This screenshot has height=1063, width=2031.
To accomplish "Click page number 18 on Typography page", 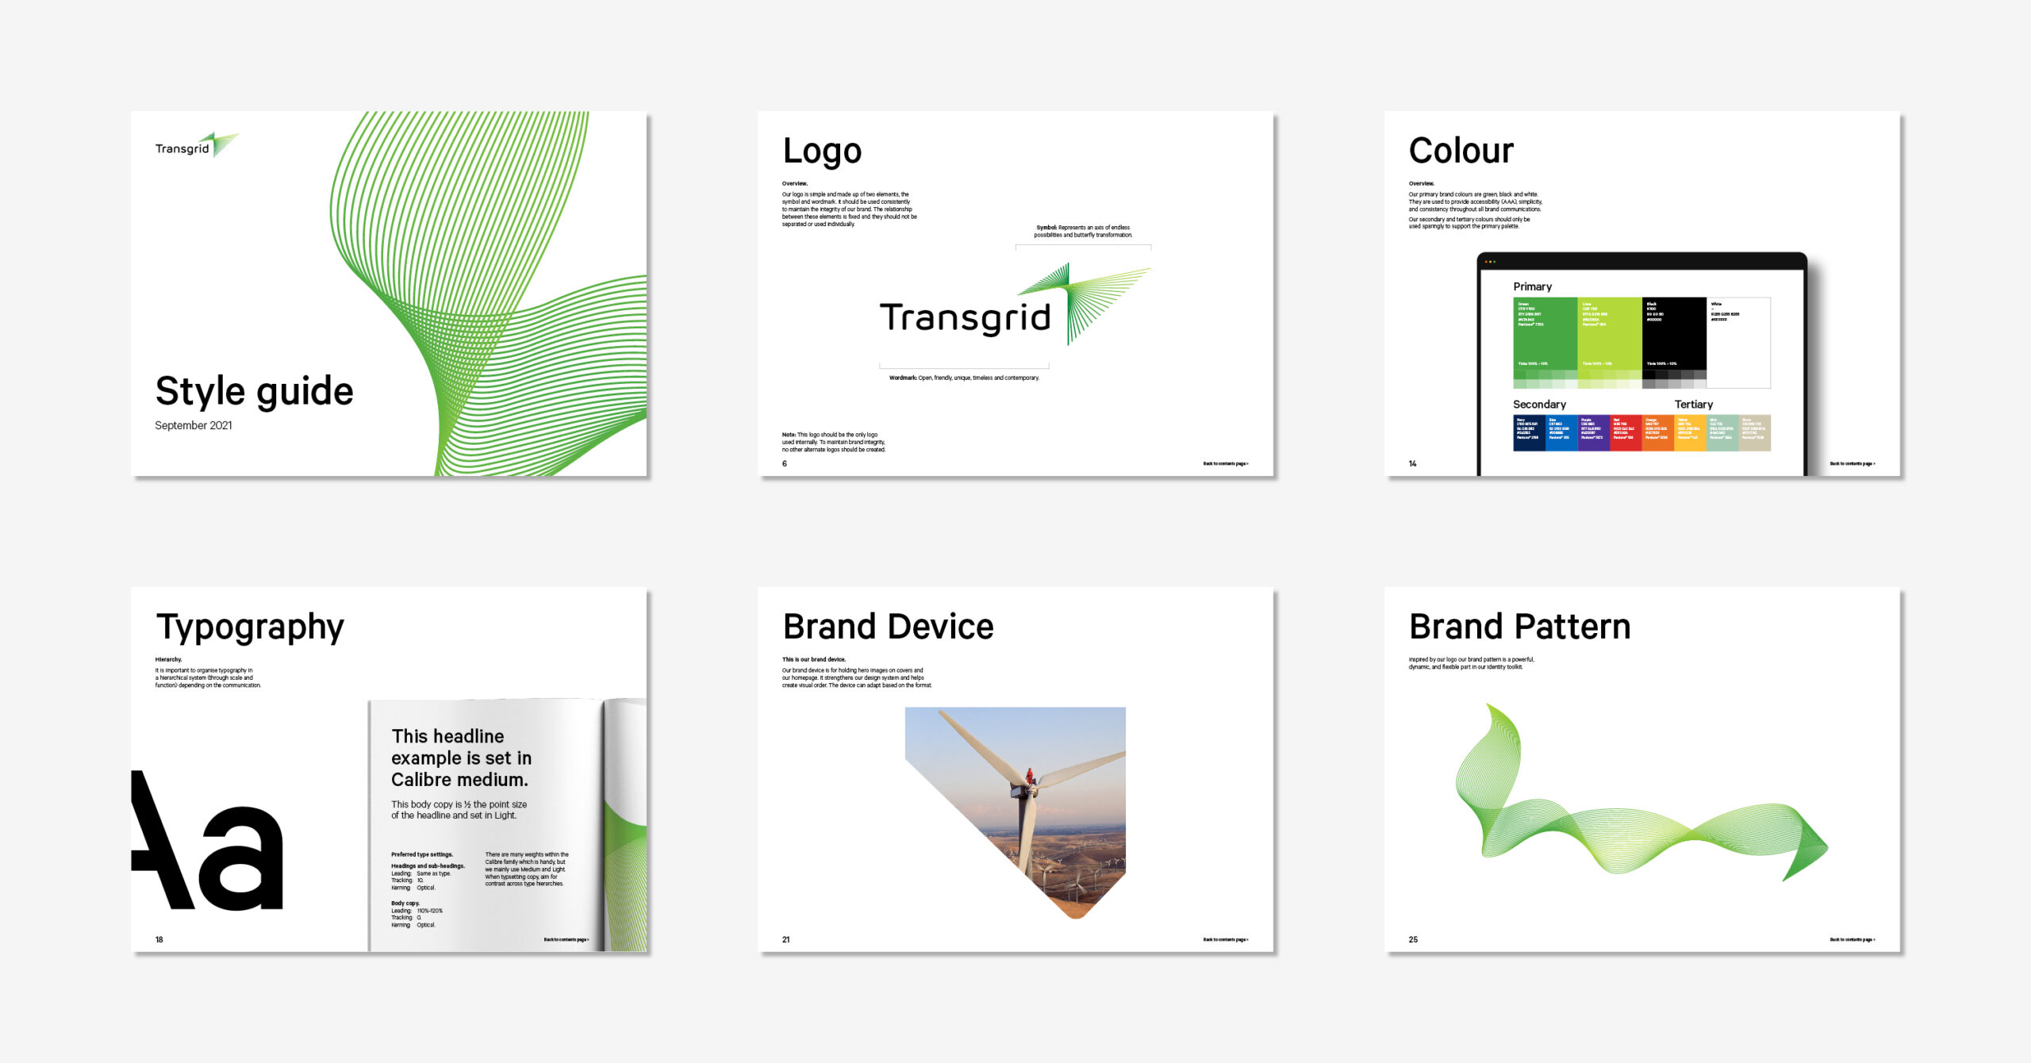I will click(159, 939).
